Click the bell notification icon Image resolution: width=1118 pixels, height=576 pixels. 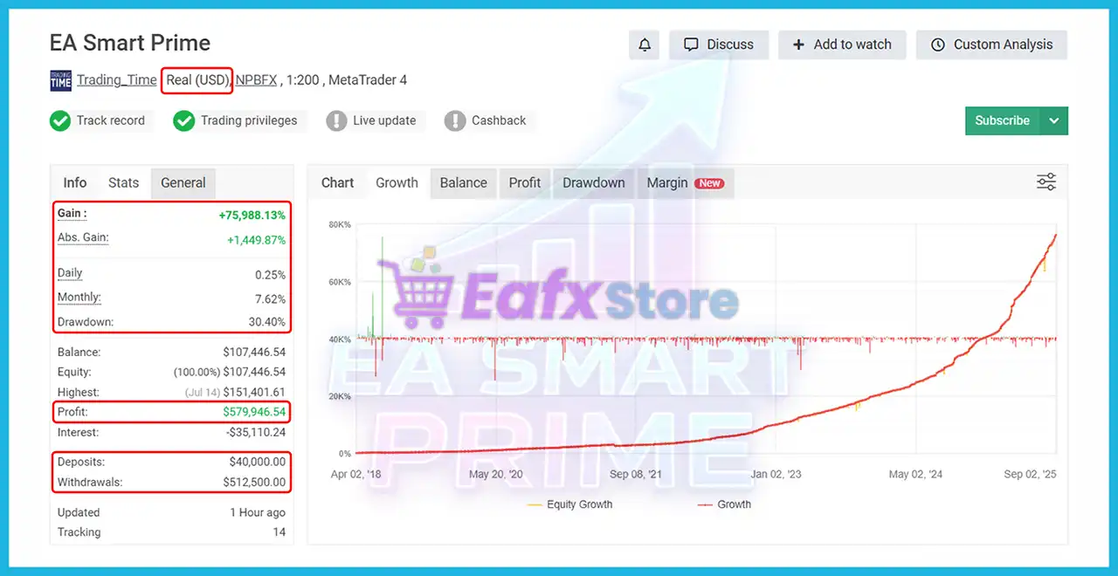click(x=645, y=45)
